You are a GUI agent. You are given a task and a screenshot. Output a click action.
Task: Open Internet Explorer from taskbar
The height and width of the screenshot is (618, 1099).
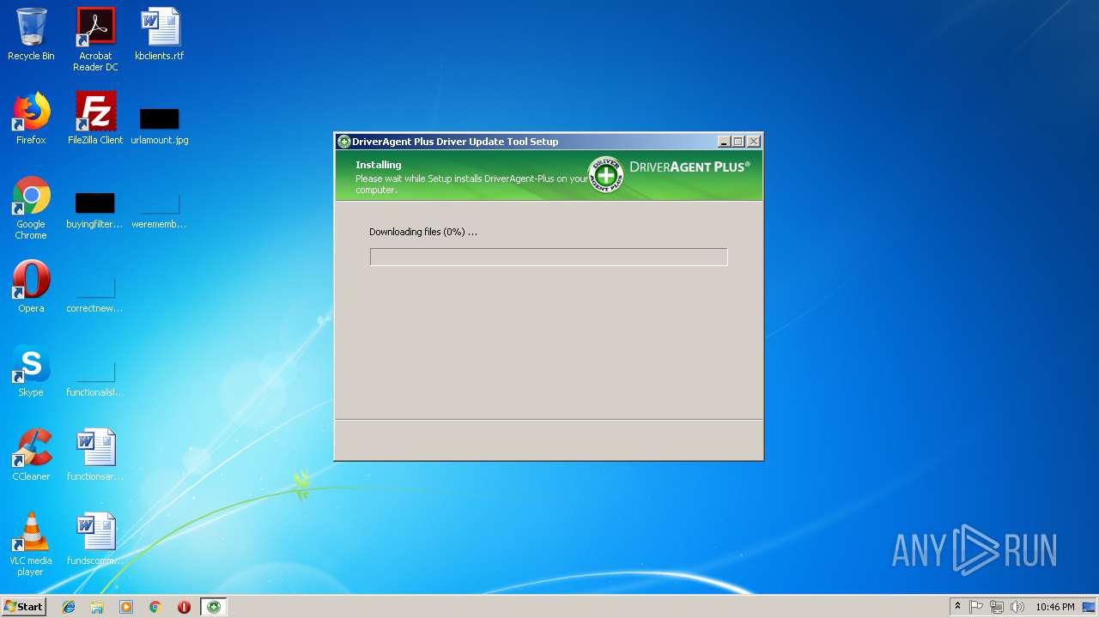[69, 607]
